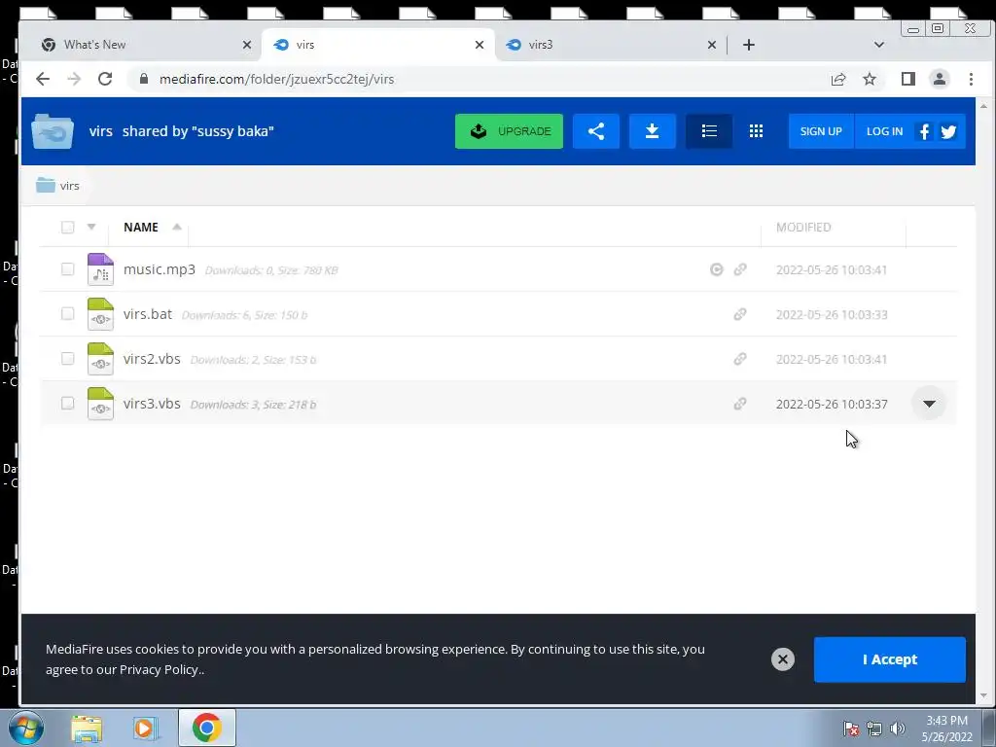The height and width of the screenshot is (747, 996).
Task: Click the Action Center flag icon
Action: (851, 729)
